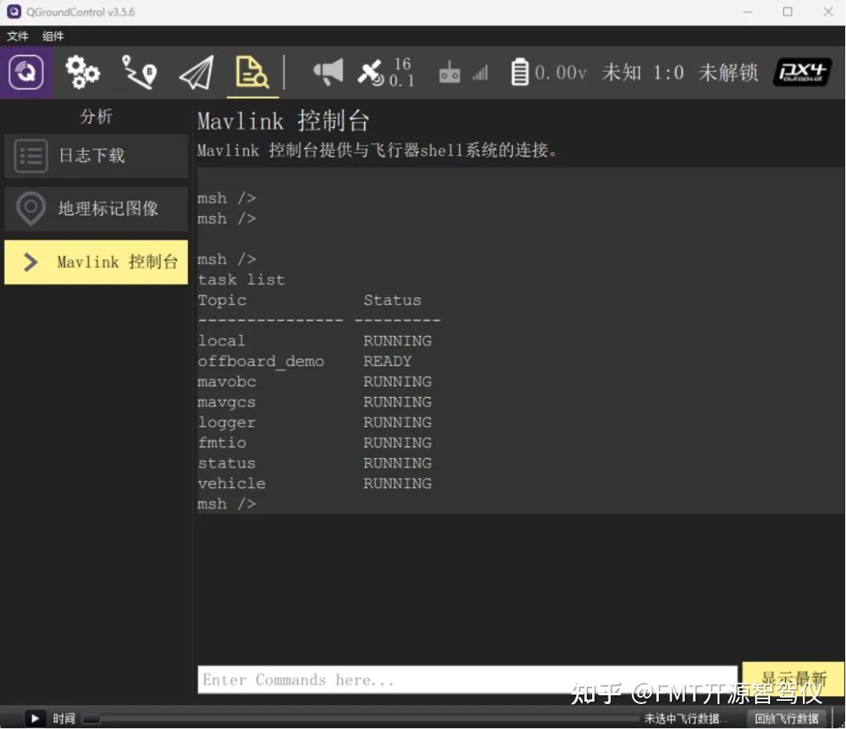
Task: Click the 显示最新 button
Action: pos(794,678)
